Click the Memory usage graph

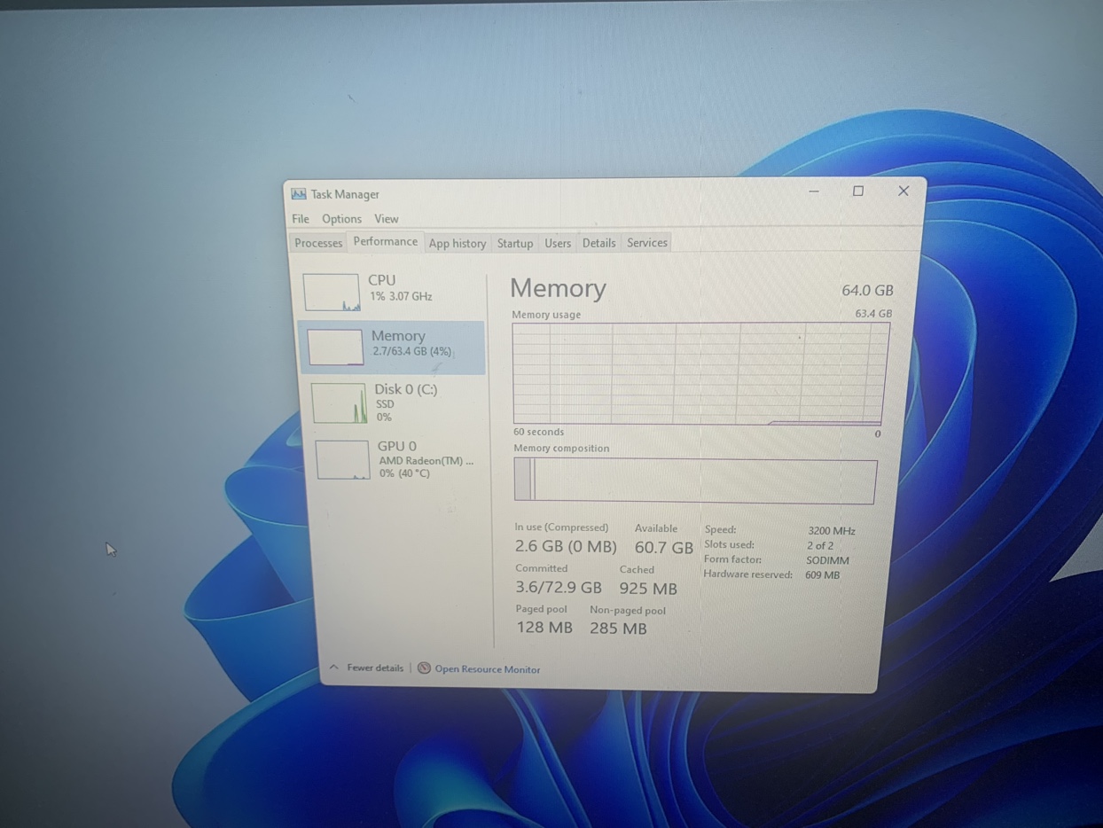(700, 373)
